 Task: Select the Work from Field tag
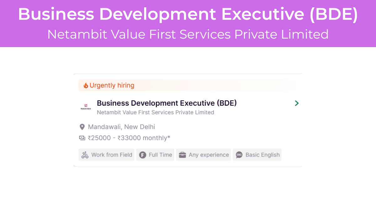click(107, 155)
